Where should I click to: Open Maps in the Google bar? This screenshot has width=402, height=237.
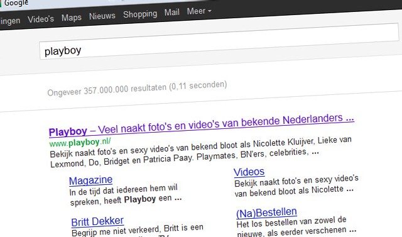click(x=72, y=18)
